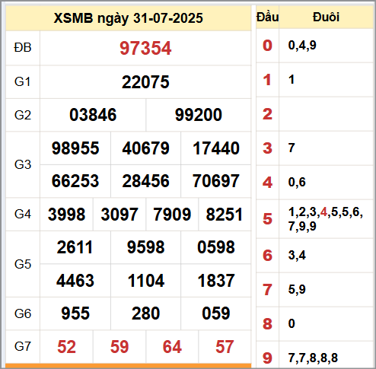Select G6 number 059
This screenshot has height=369, width=376.
[x=216, y=313]
